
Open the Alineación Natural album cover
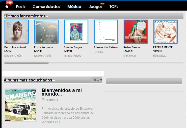click(106, 32)
